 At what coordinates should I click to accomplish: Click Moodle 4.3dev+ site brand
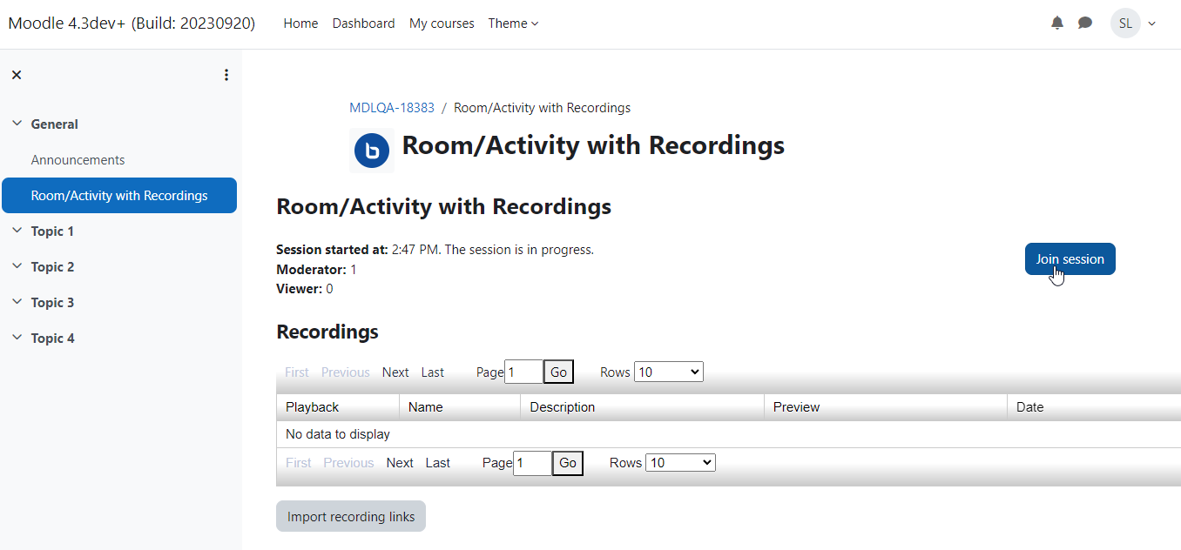(x=132, y=23)
